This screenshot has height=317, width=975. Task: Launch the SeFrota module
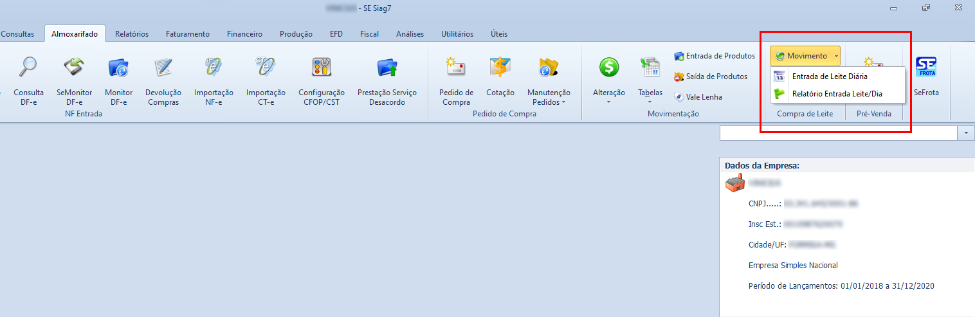(x=926, y=77)
